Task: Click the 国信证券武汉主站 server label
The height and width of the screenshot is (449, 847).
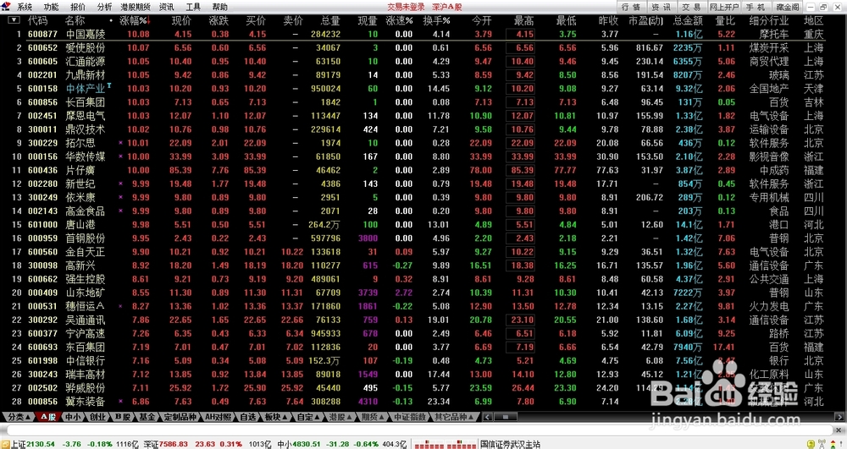Action: pos(510,444)
